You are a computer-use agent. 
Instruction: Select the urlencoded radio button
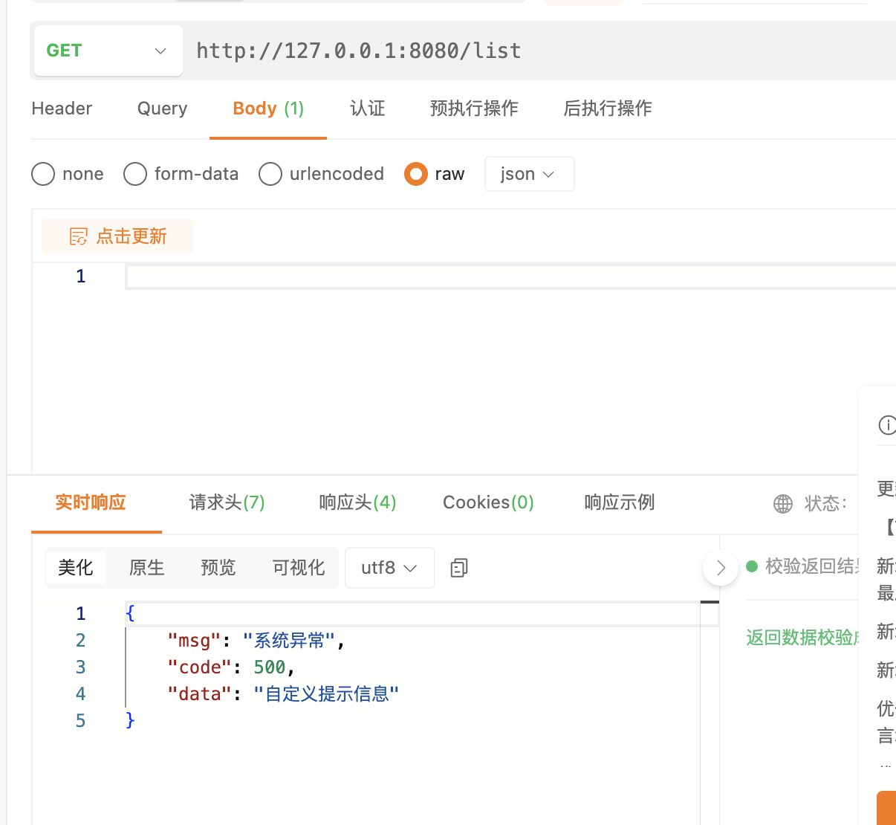270,174
